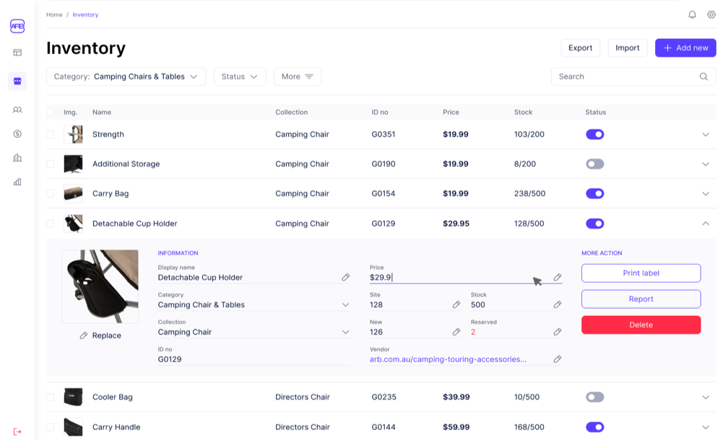Screen dimensions: 728x440
Task: Enable the Additional Storage status toggle
Action: tap(594, 164)
